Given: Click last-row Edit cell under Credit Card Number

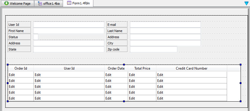Looking at the screenshot, I should 192,98.
